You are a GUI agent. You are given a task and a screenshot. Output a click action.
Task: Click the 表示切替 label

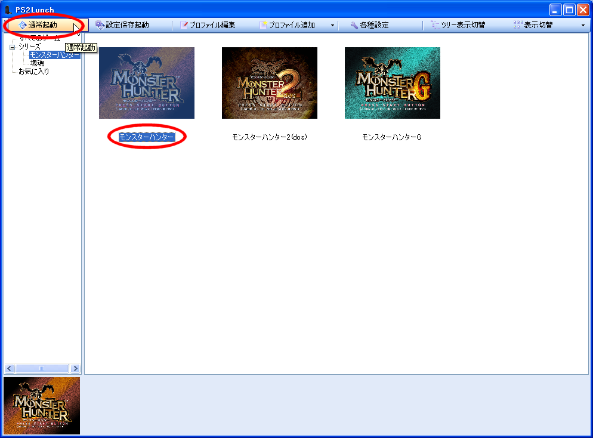(x=538, y=25)
